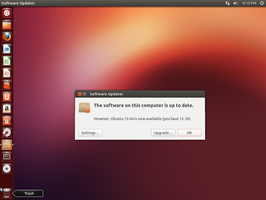
Task: Open LibreOffice Writer from the launcher
Action: 7,49
